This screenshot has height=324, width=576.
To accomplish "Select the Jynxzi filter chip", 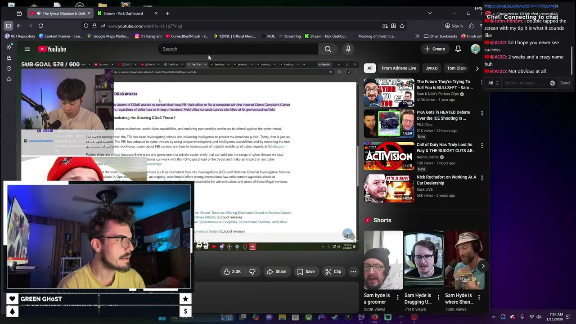I will tap(432, 68).
